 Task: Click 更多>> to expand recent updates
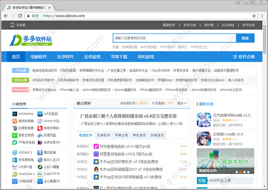(x=182, y=103)
